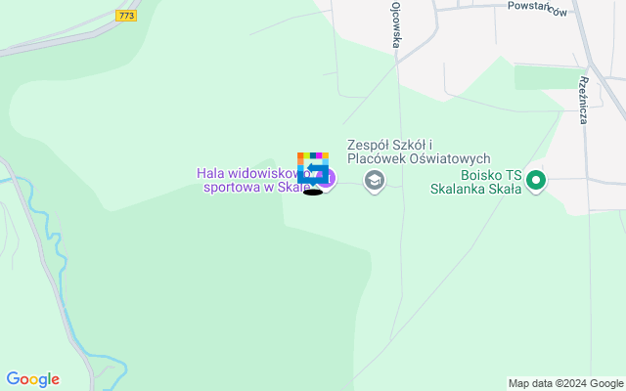626x391 pixels.
Task: Click the colorful square marker with blue arrow
Action: pos(313,168)
